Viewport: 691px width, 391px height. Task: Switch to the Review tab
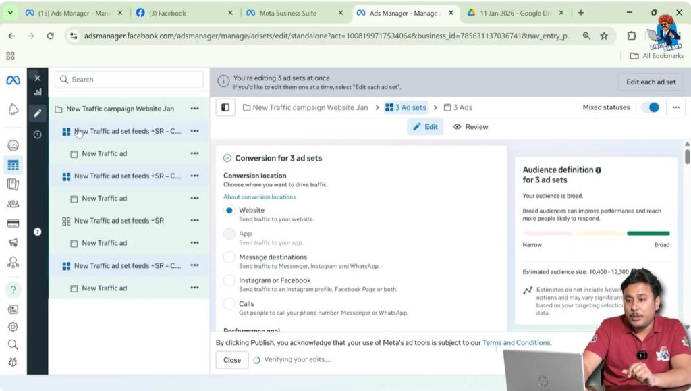pyautogui.click(x=470, y=126)
